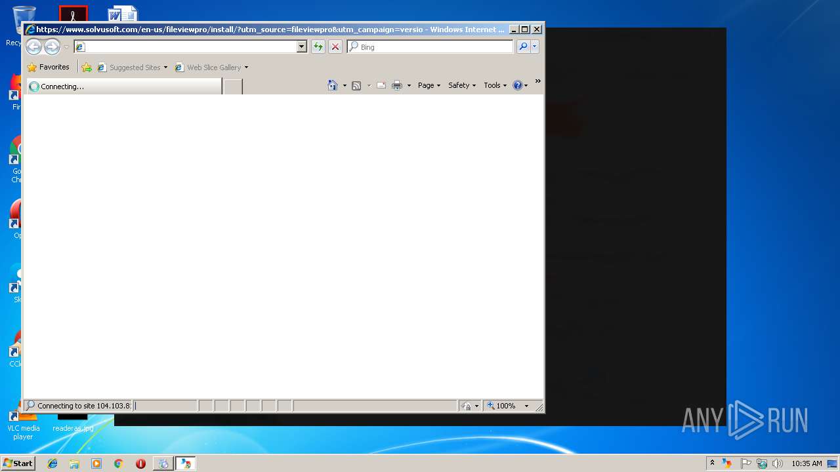The image size is (840, 472).
Task: Expand the search provider dropdown arrow
Action: (x=535, y=47)
